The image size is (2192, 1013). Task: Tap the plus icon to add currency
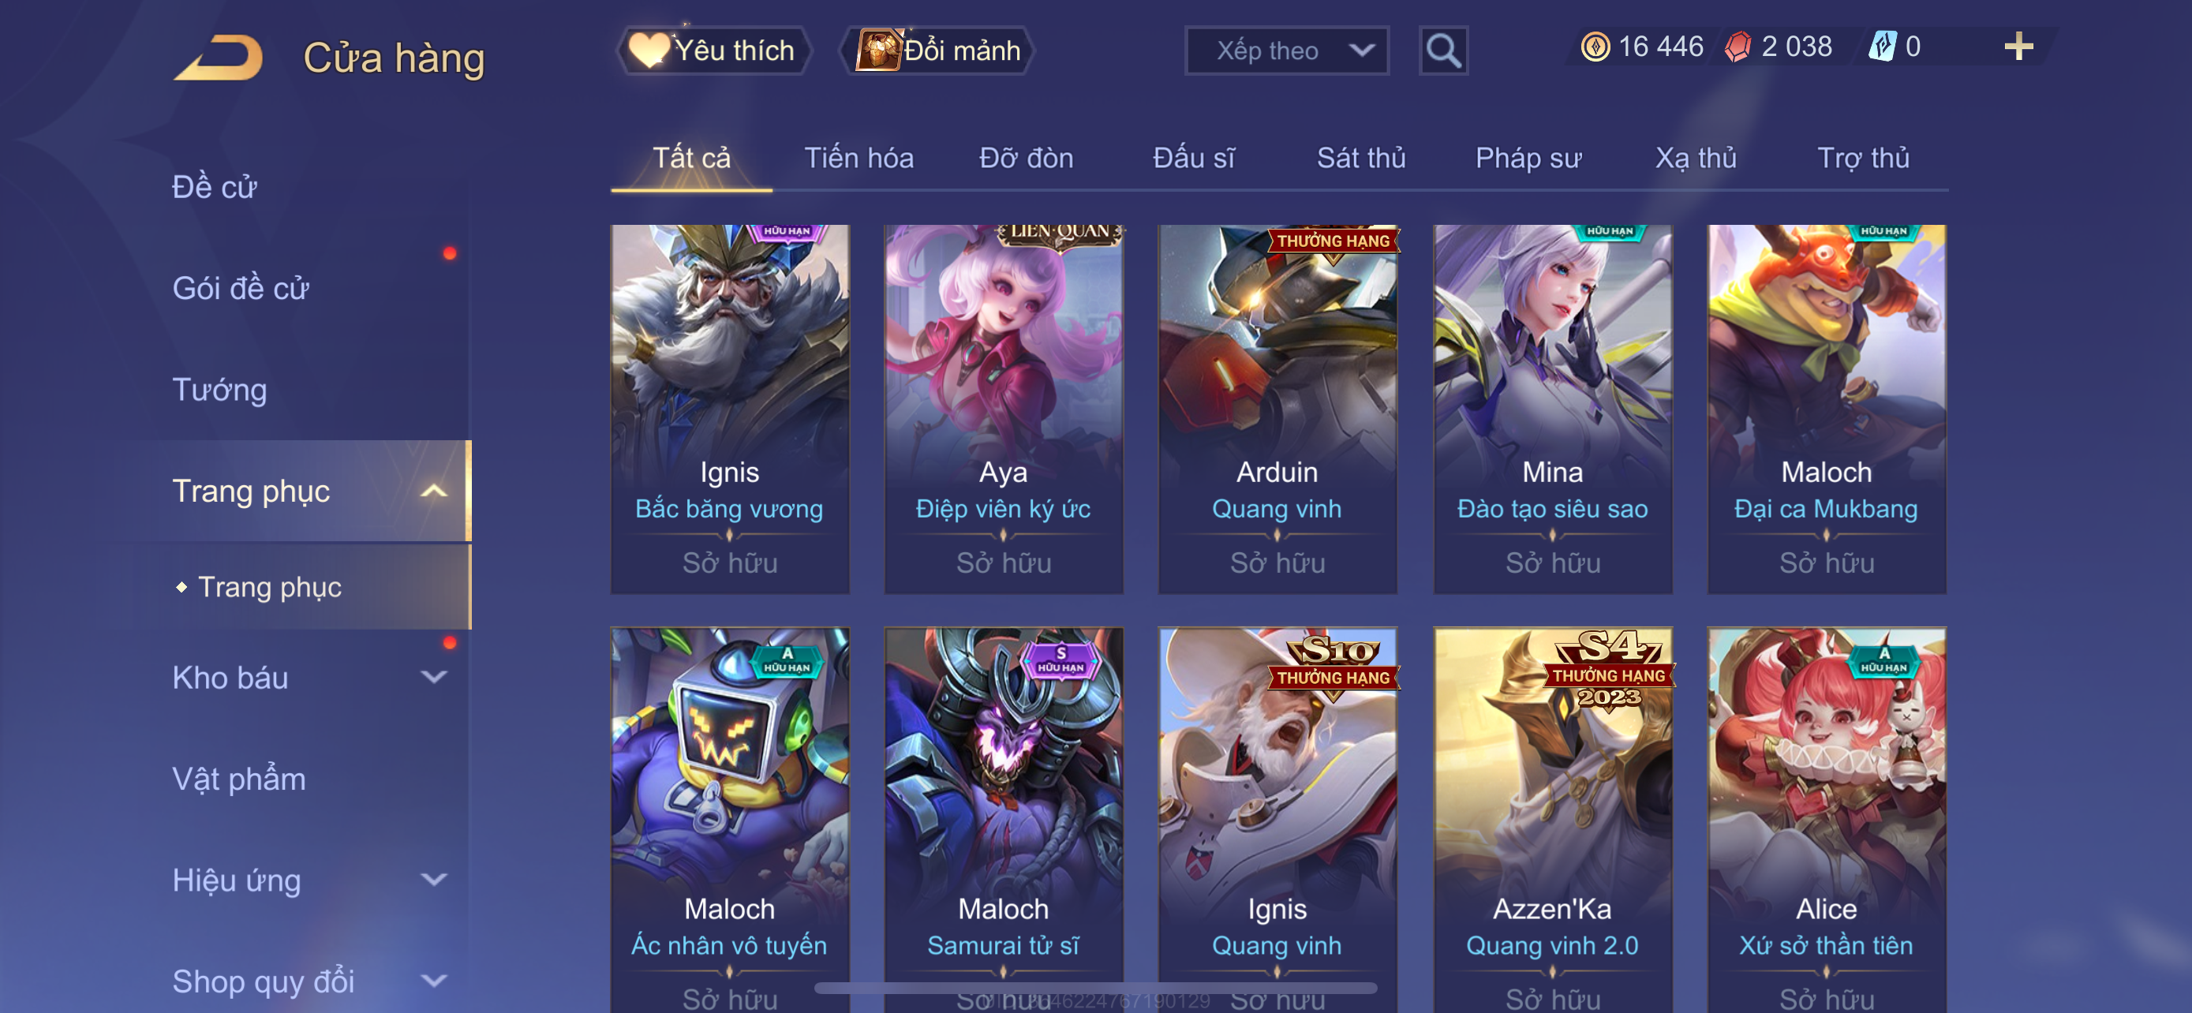click(2018, 46)
